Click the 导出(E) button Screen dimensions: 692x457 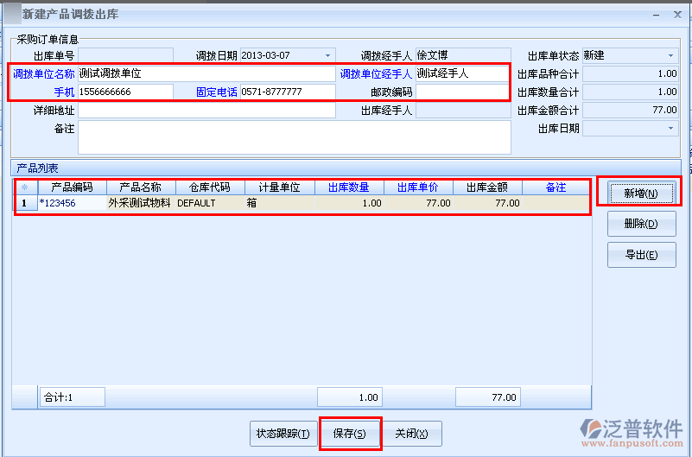point(640,255)
